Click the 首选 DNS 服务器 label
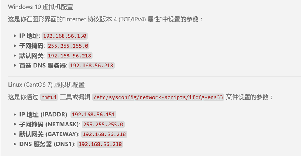301x156 pixels. [42, 66]
